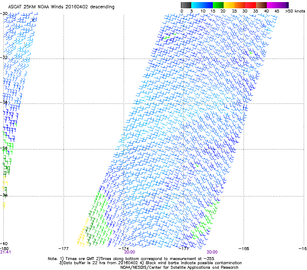Select the gray 0-5 knots color swatch
Viewport: 307px width, 270px height.
click(186, 5)
